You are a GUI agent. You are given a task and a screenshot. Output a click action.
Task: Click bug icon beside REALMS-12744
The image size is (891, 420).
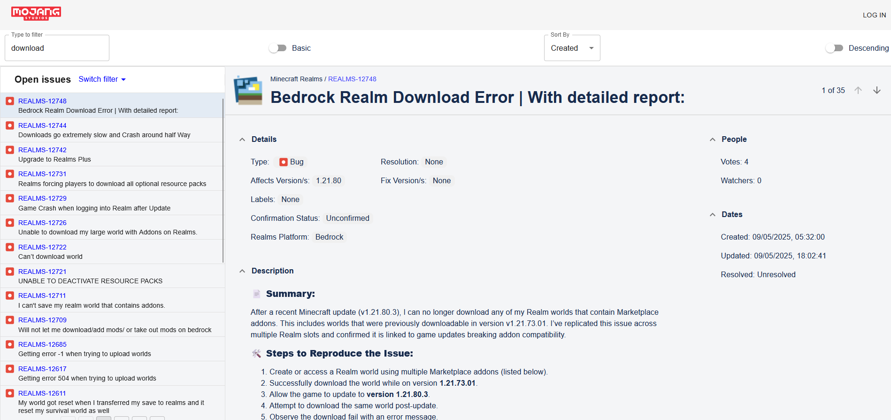pos(9,125)
